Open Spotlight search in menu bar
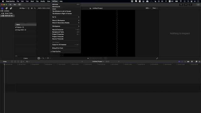 click(188, 1)
